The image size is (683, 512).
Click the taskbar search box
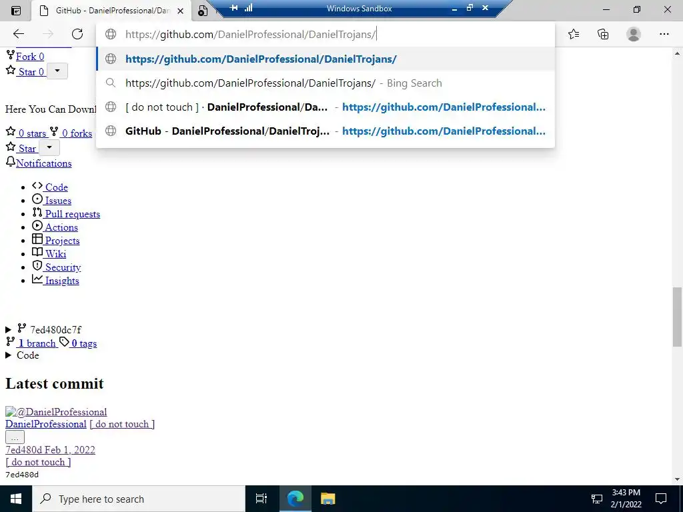(x=139, y=499)
